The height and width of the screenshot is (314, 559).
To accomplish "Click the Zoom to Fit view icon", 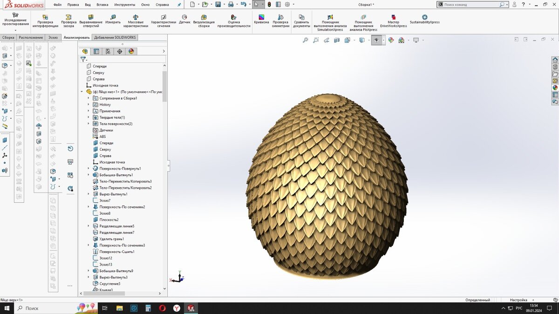I will click(306, 40).
